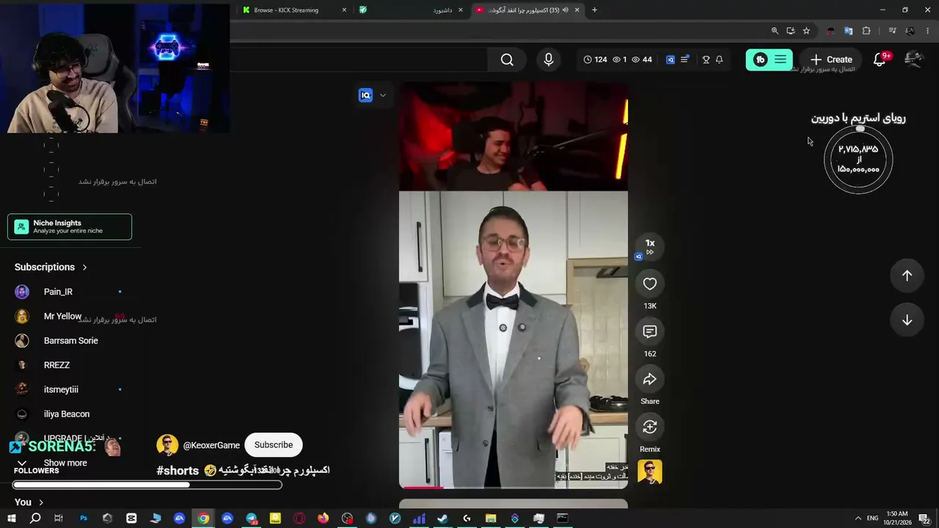
Task: Open a new browser tab
Action: [x=594, y=10]
